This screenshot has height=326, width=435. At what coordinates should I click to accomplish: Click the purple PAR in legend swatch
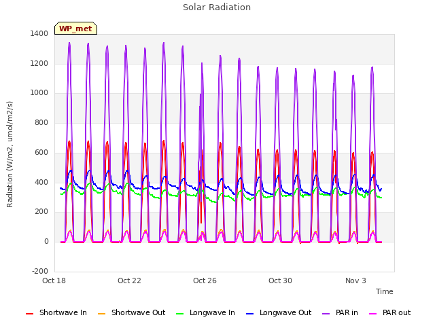[326, 314]
